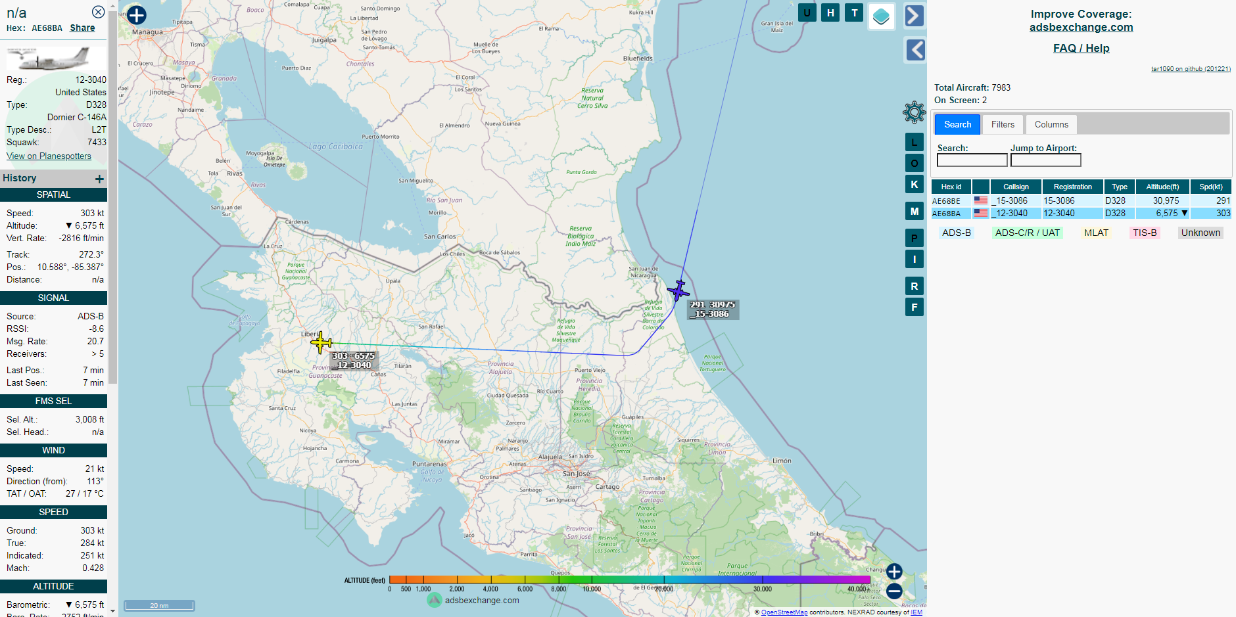Screen dimensions: 1236x617
Task: Select the yellow aircraft 12-3040 on map
Action: pyautogui.click(x=321, y=342)
